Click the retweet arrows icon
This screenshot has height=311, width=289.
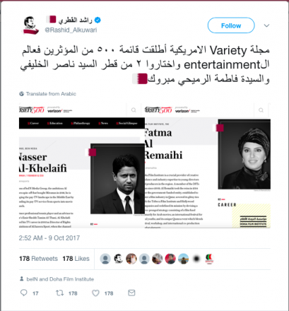click(60, 293)
